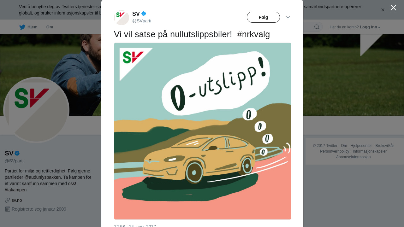Click the SV avatar in the tweet
Screen dimensions: 404x227
122,18
